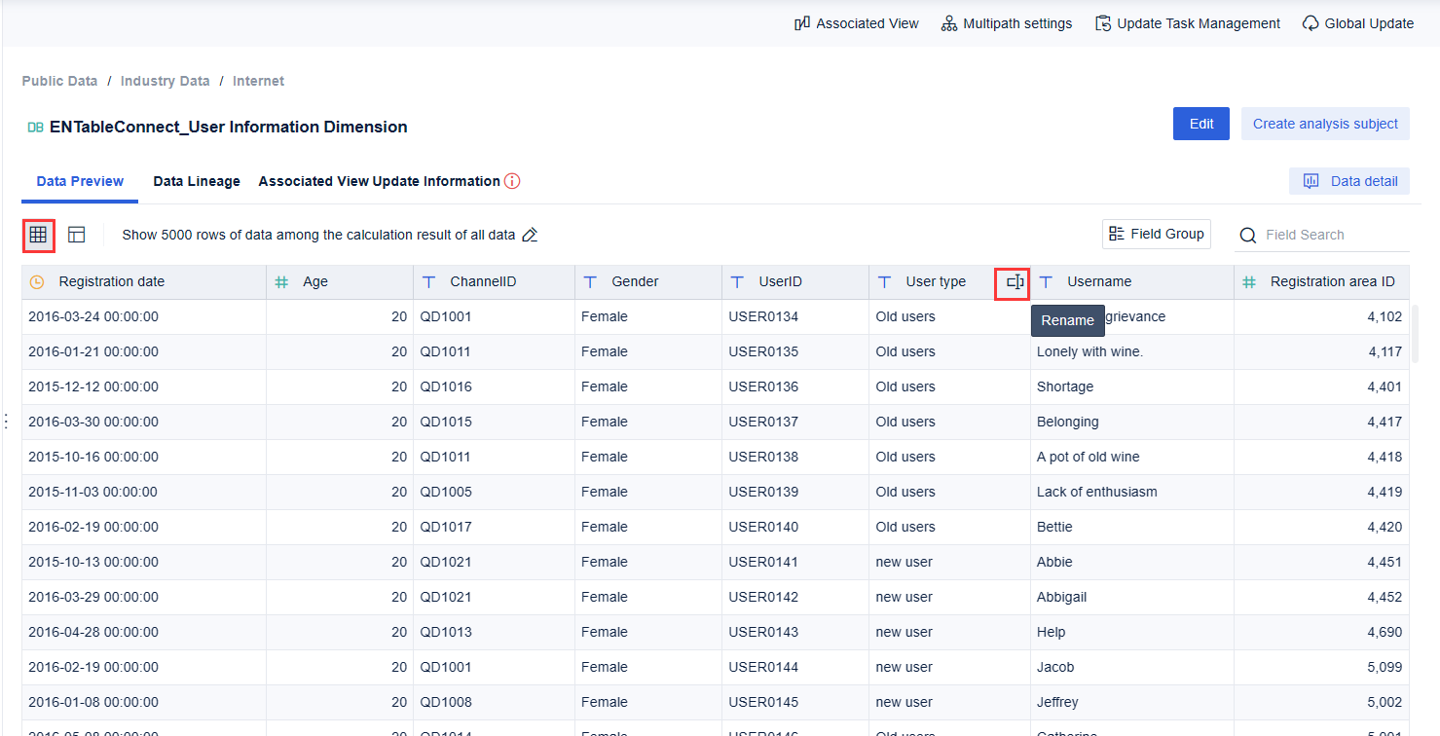The width and height of the screenshot is (1440, 736).
Task: Click the DB icon before table name
Action: (35, 128)
